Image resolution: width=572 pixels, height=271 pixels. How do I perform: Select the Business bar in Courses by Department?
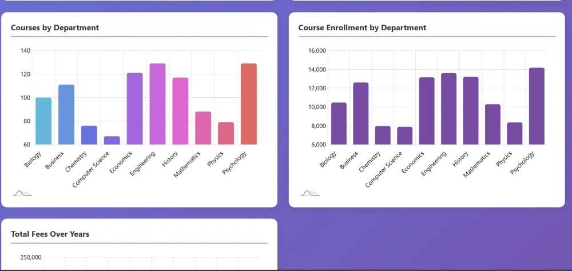[66, 114]
